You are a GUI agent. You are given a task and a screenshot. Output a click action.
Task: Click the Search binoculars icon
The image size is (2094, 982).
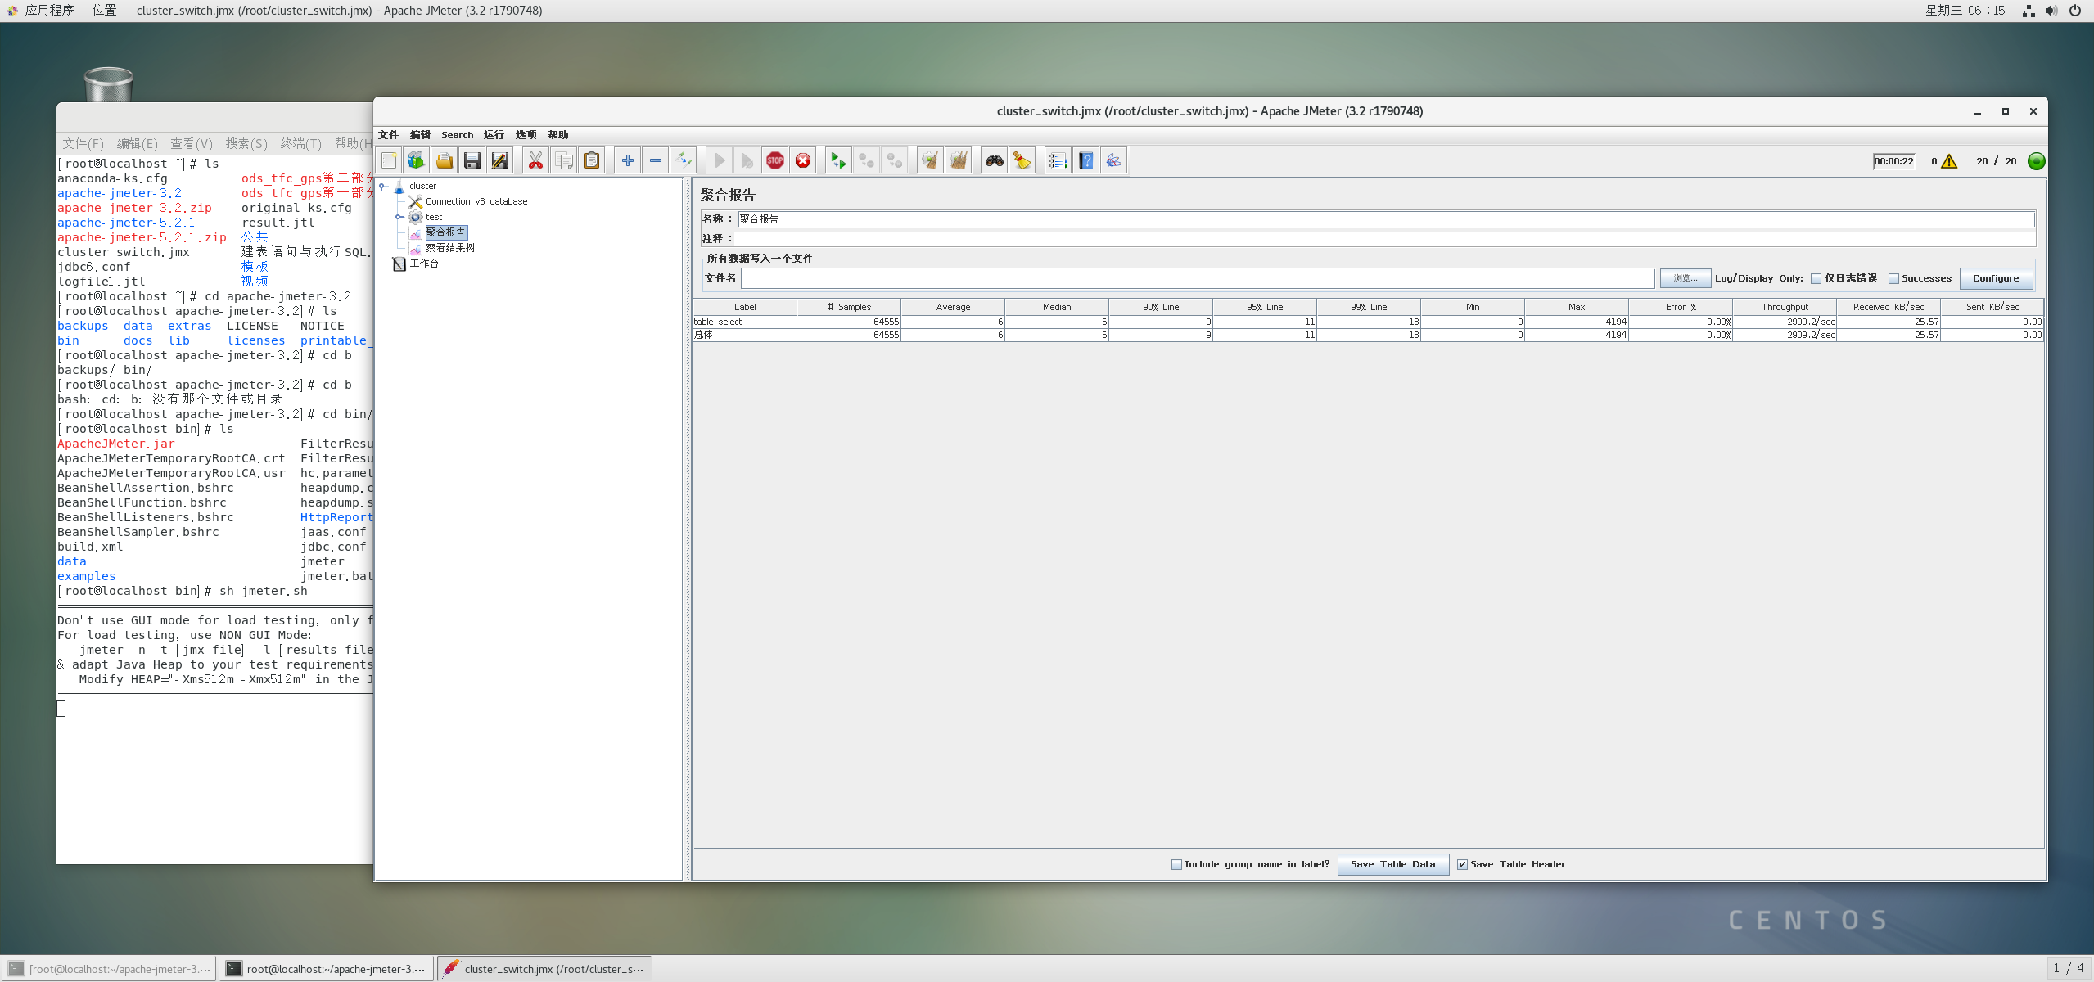click(994, 161)
